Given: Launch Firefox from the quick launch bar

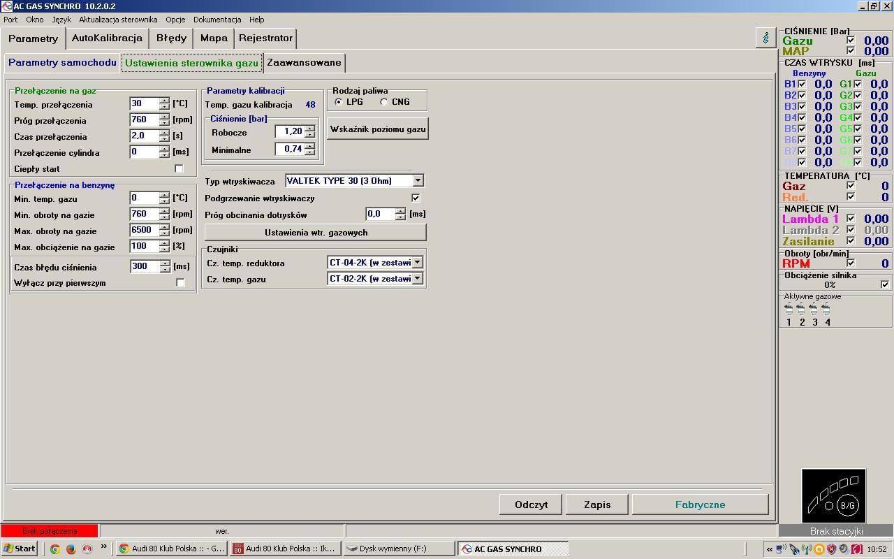Looking at the screenshot, I should tap(71, 549).
